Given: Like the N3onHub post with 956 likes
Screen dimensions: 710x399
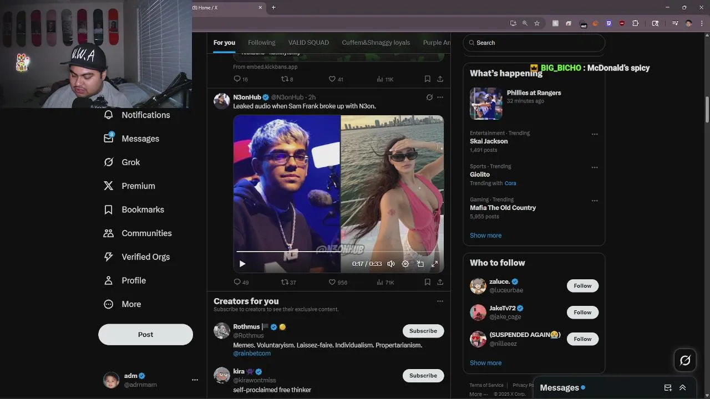Looking at the screenshot, I should 338,282.
